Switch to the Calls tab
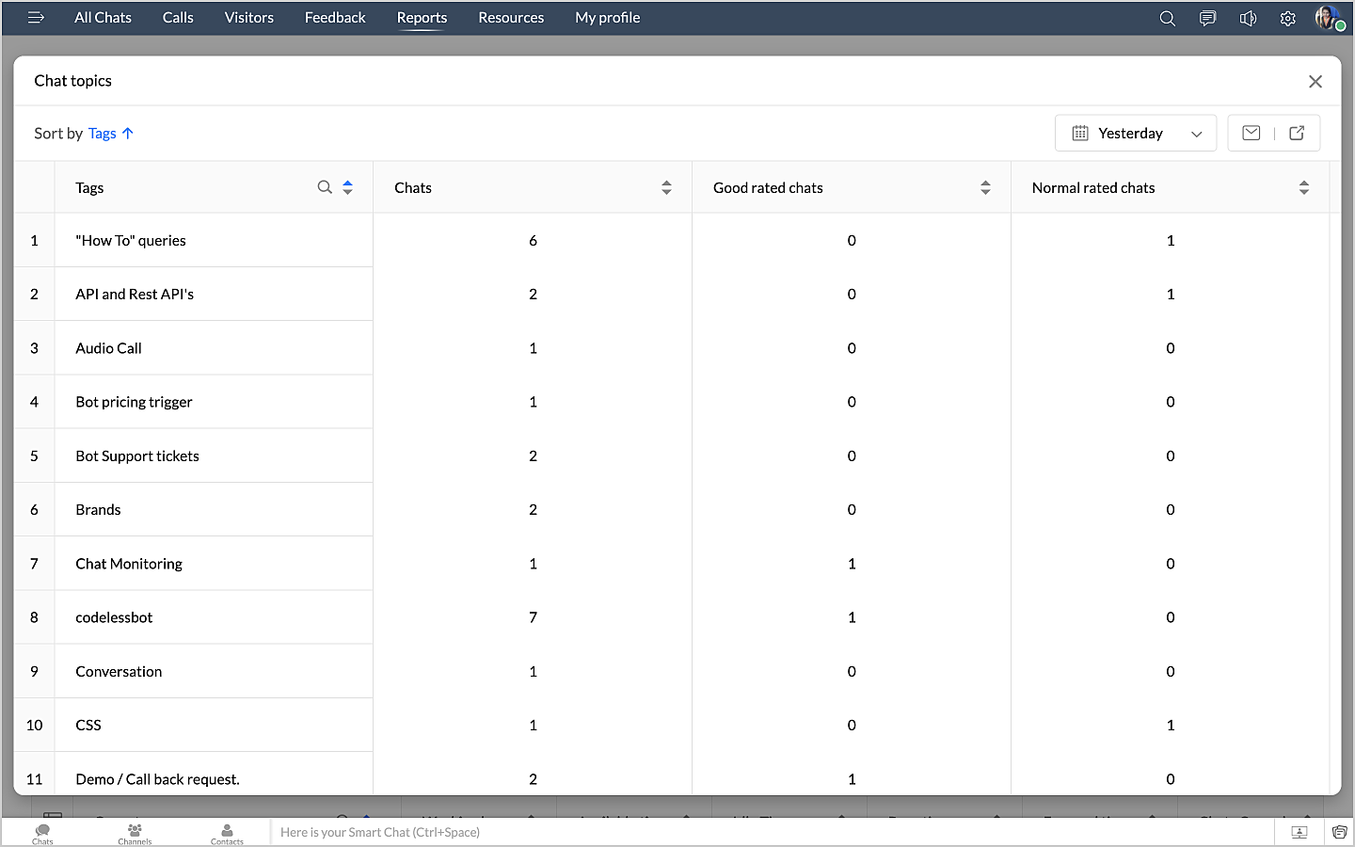This screenshot has height=847, width=1355. [x=178, y=18]
